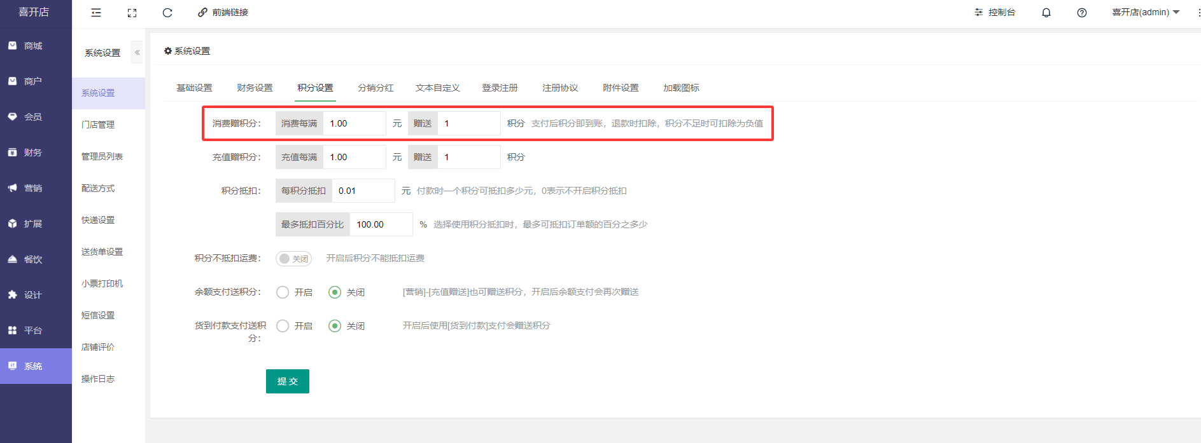Open 平台 in the left sidebar

pos(36,331)
